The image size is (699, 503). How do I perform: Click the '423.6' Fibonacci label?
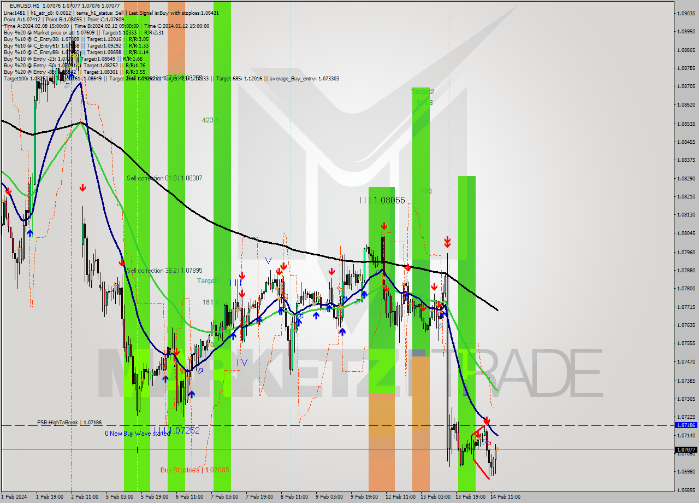[x=210, y=120]
